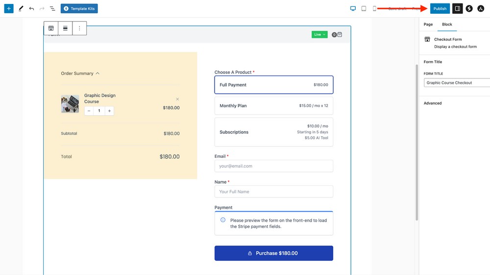
Task: Click the Total $180.00 amount
Action: point(170,156)
